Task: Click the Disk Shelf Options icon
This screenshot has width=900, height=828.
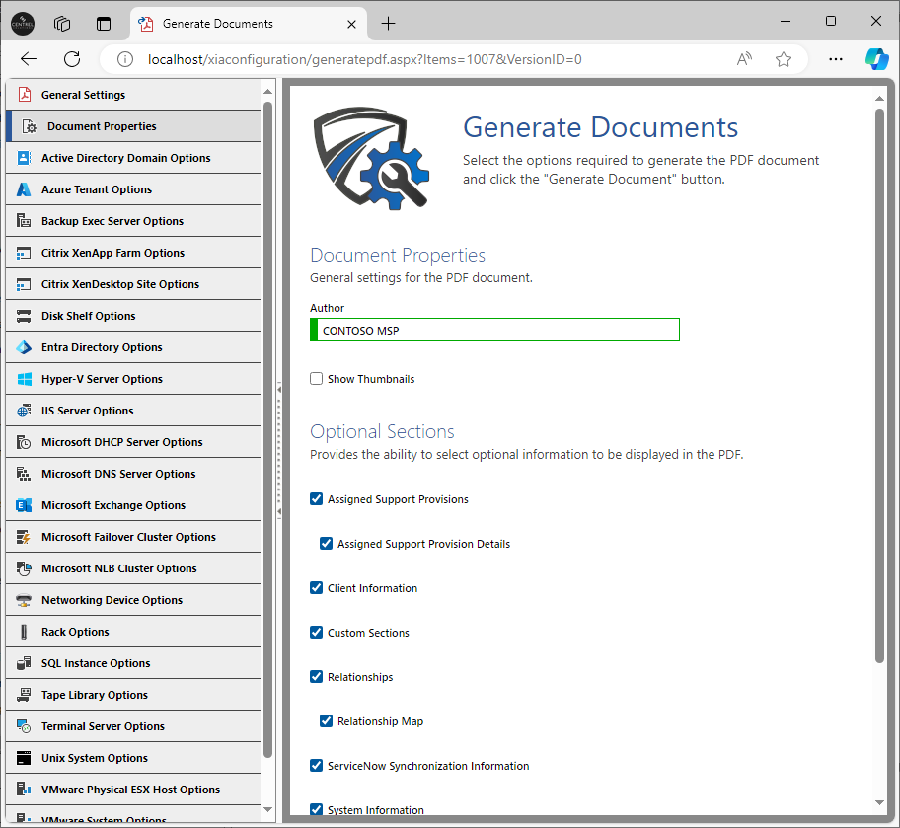Action: (x=24, y=316)
